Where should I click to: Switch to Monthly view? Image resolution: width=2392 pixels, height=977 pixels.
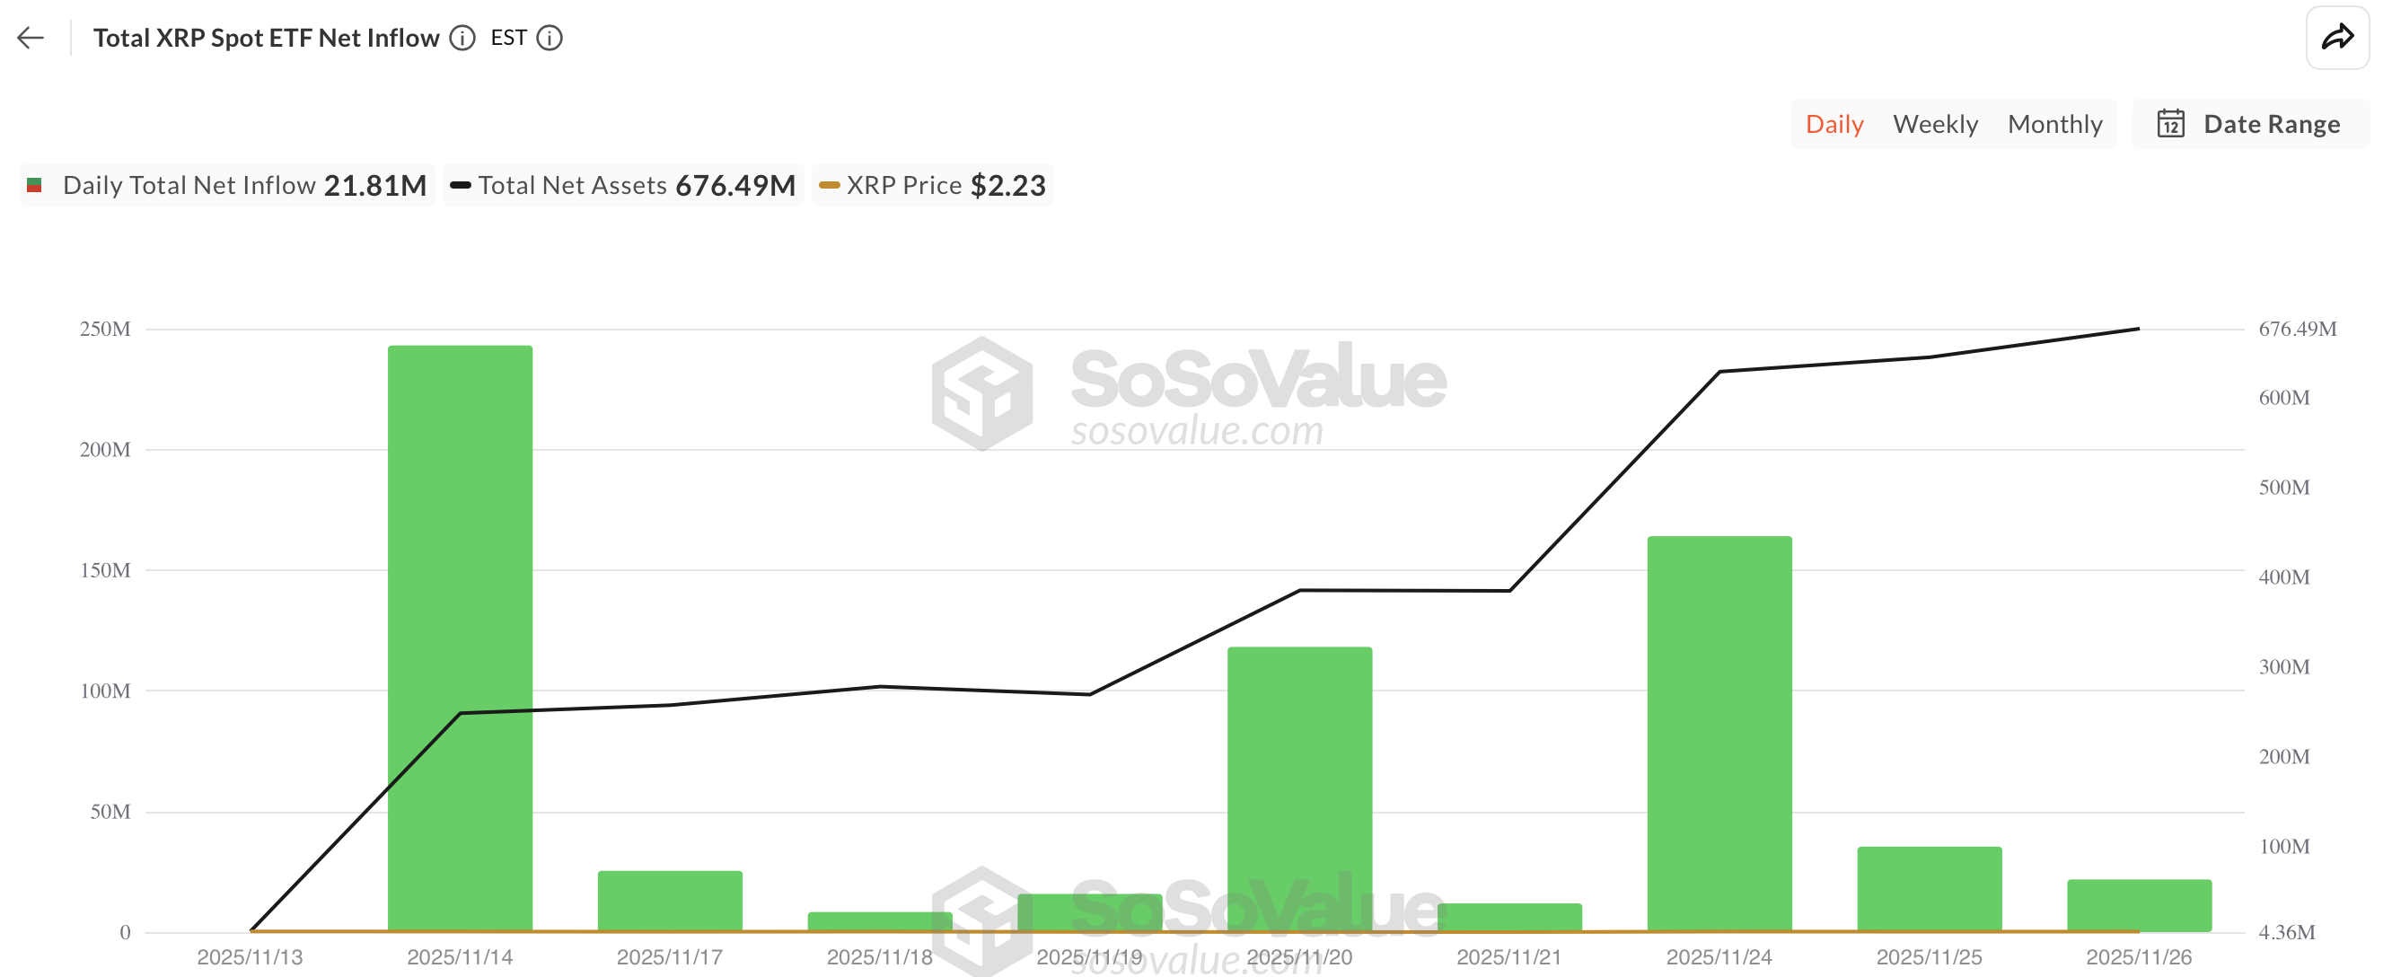tap(2055, 124)
